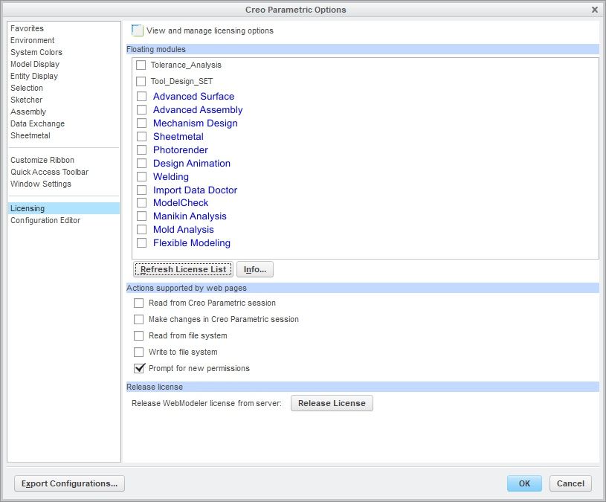Select System Colors in the sidebar

coord(36,52)
